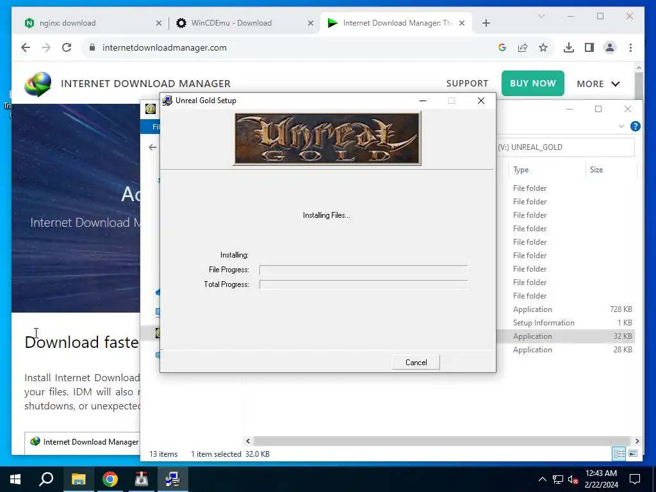The image size is (656, 492).
Task: Open the taskbar clock 12:43 AM
Action: pyautogui.click(x=601, y=479)
